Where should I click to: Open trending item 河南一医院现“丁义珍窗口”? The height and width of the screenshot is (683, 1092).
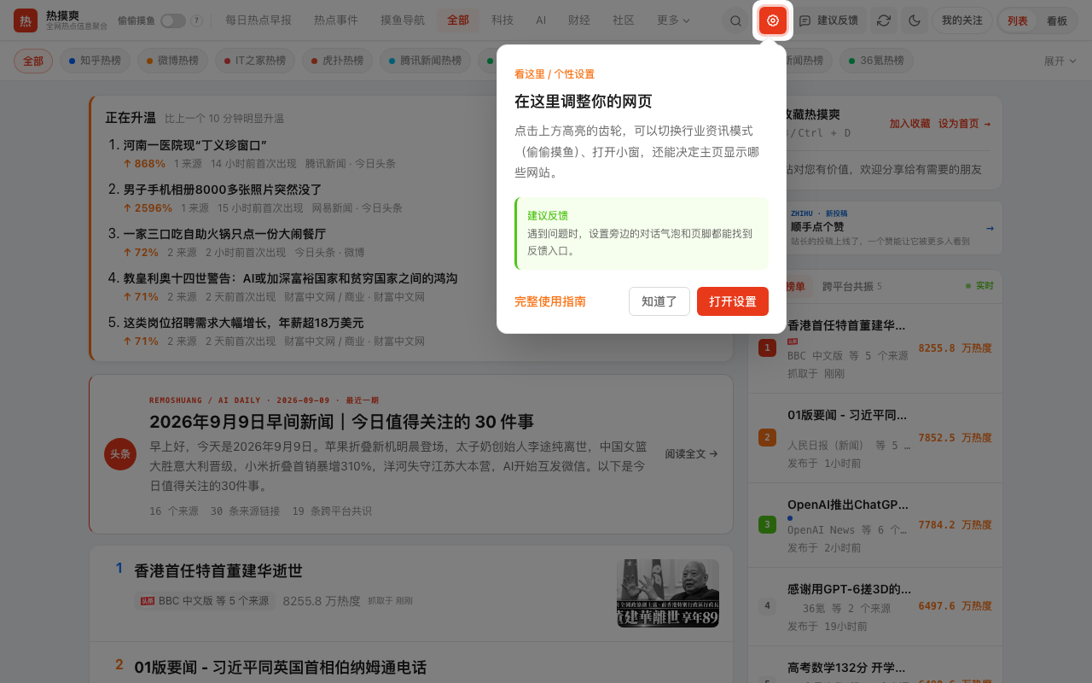coord(195,145)
